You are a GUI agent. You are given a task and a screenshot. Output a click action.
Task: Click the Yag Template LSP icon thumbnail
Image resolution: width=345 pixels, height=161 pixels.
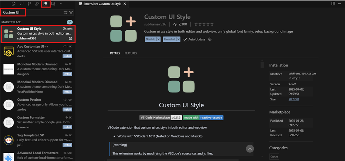[x=9, y=140]
